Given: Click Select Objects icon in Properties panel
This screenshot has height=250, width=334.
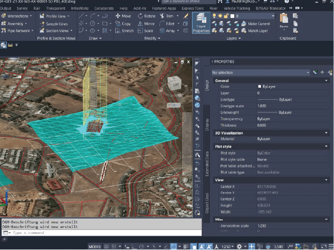Looking at the screenshot, I should [322, 72].
